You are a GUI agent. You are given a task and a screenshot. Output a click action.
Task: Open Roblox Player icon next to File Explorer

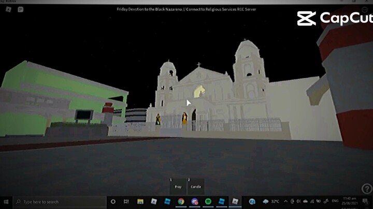pyautogui.click(x=154, y=202)
